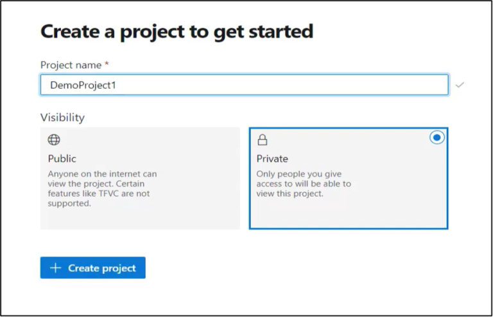Click the checkmark icon beside project name

[x=460, y=85]
